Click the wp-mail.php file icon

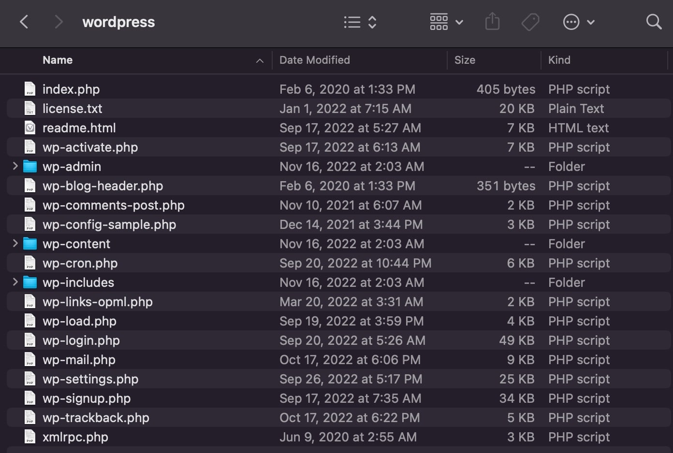tap(30, 359)
